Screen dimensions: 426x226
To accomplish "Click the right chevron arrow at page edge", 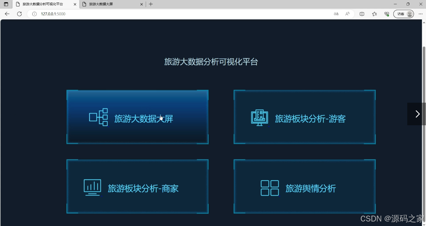I will (x=417, y=114).
